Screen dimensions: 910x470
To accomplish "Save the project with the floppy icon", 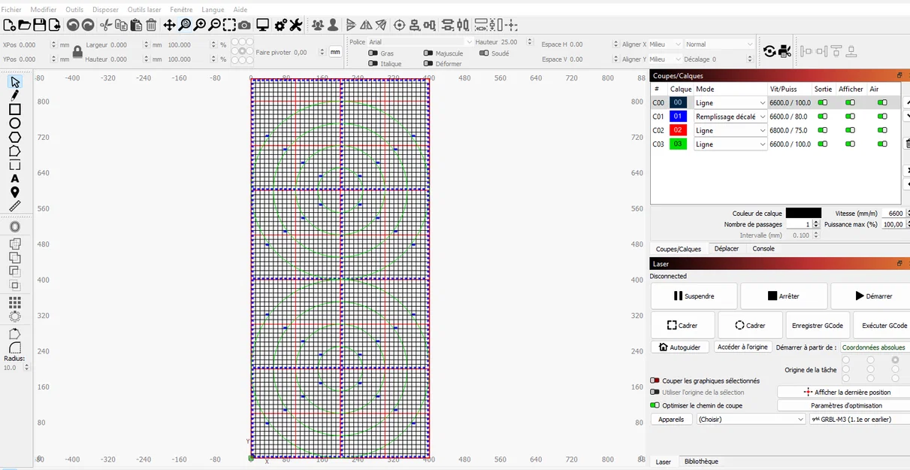I will pos(39,25).
